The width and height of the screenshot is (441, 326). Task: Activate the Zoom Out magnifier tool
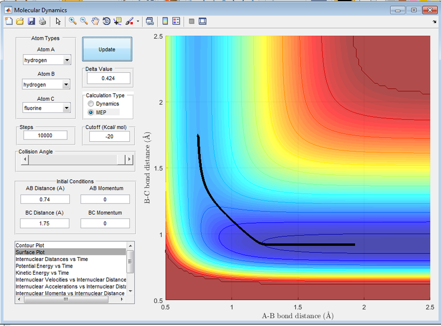click(84, 21)
